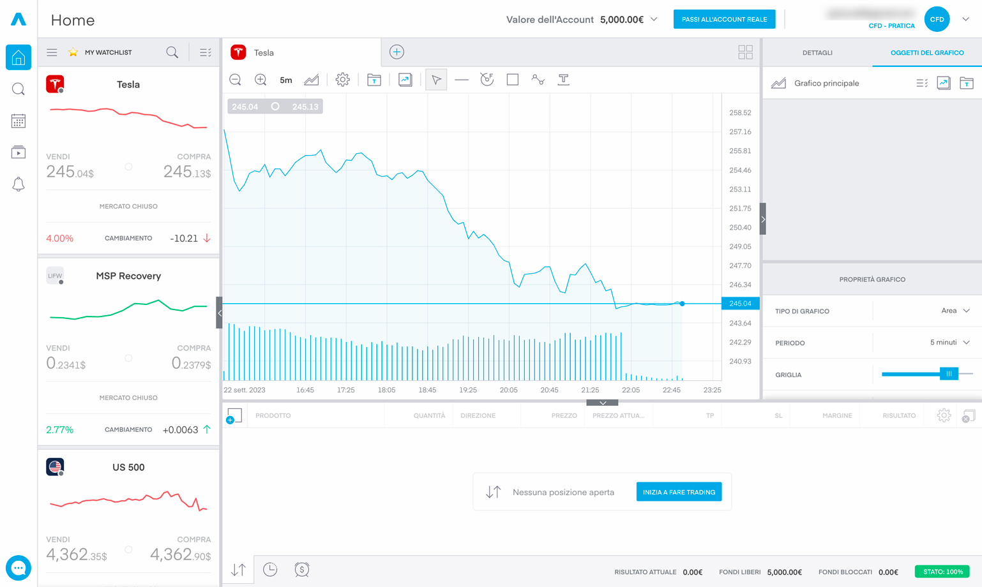Add a new chart tab with plus icon
Viewport: 982px width, 587px height.
click(x=397, y=52)
